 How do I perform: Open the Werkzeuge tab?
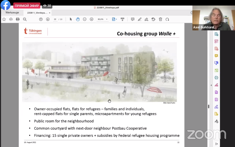coord(12,13)
